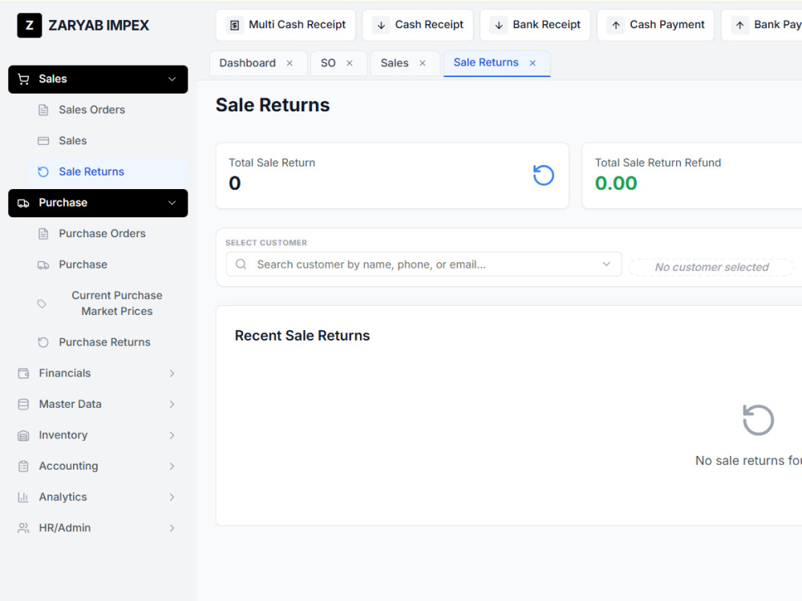
Task: Click the Sales card icon
Action: pyautogui.click(x=43, y=140)
